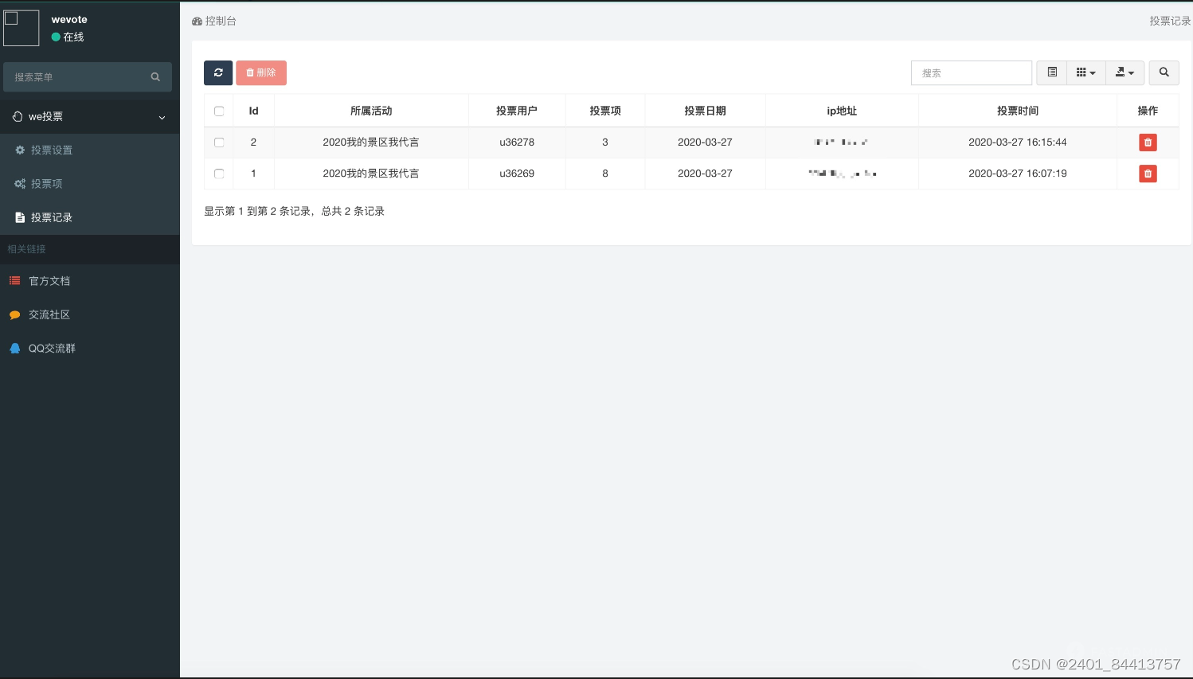Toggle the select-all header checkbox
This screenshot has width=1193, height=679.
(219, 111)
